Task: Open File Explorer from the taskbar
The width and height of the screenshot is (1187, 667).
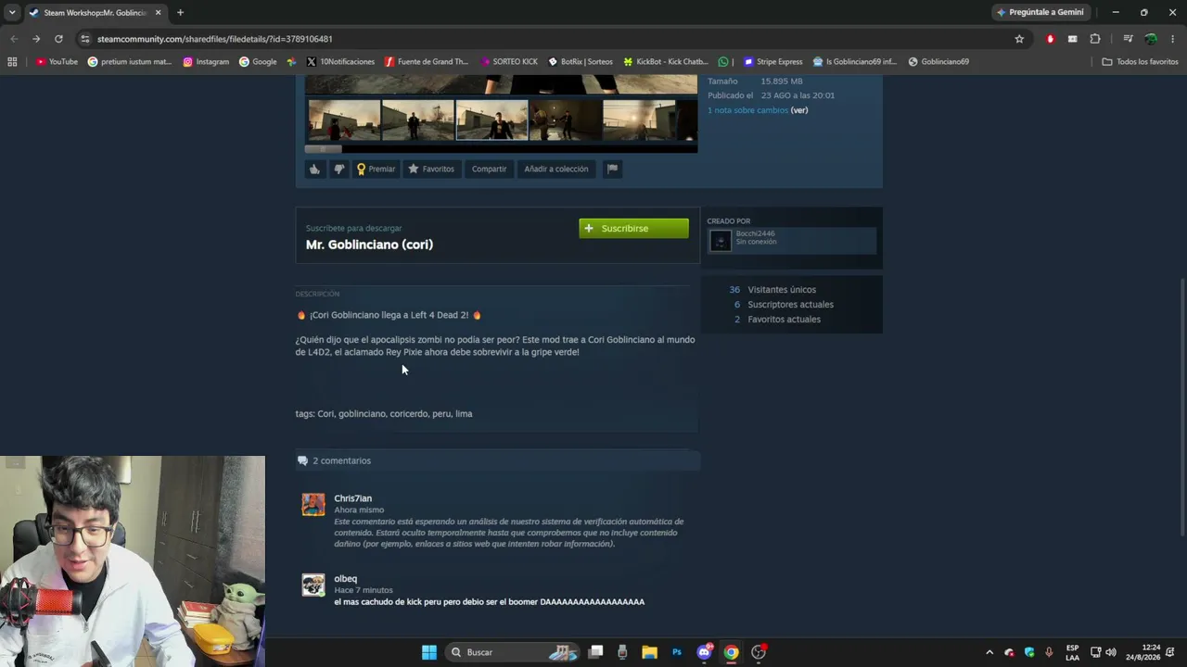Action: (x=649, y=652)
